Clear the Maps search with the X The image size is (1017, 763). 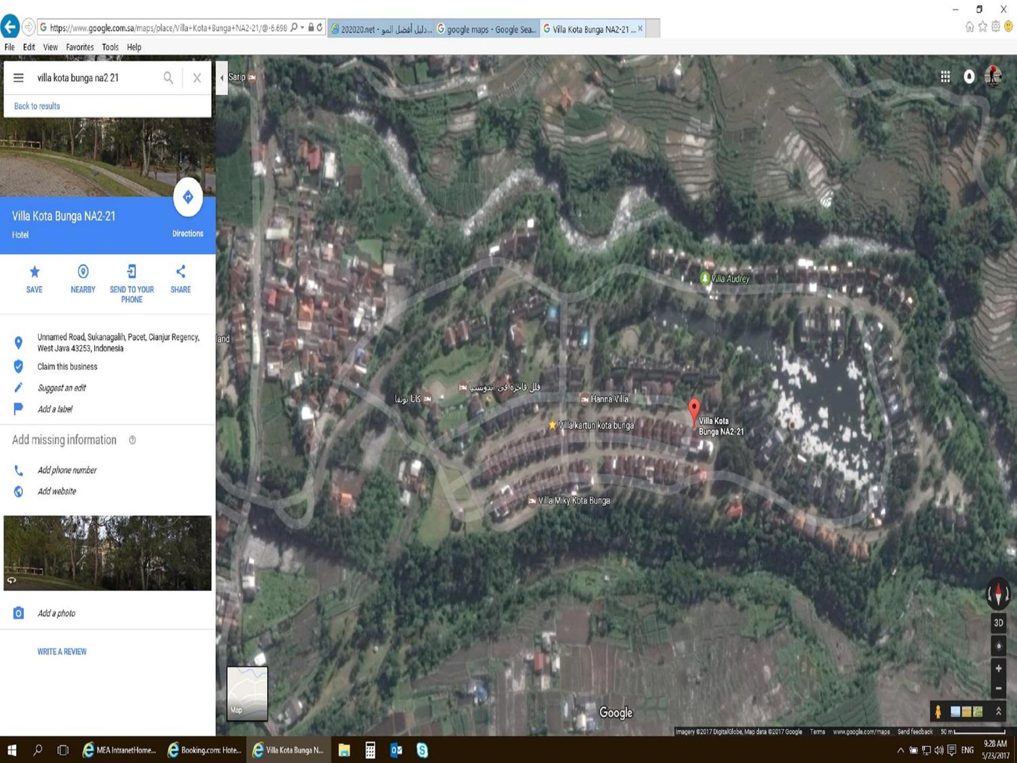click(197, 78)
